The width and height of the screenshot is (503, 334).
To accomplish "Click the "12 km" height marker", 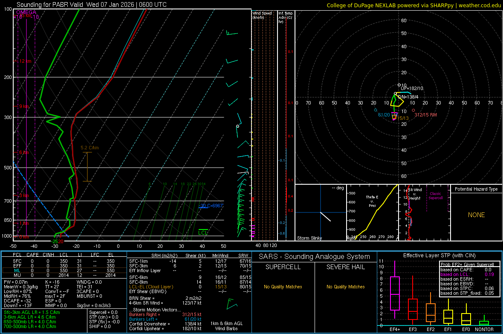I will tap(26, 61).
